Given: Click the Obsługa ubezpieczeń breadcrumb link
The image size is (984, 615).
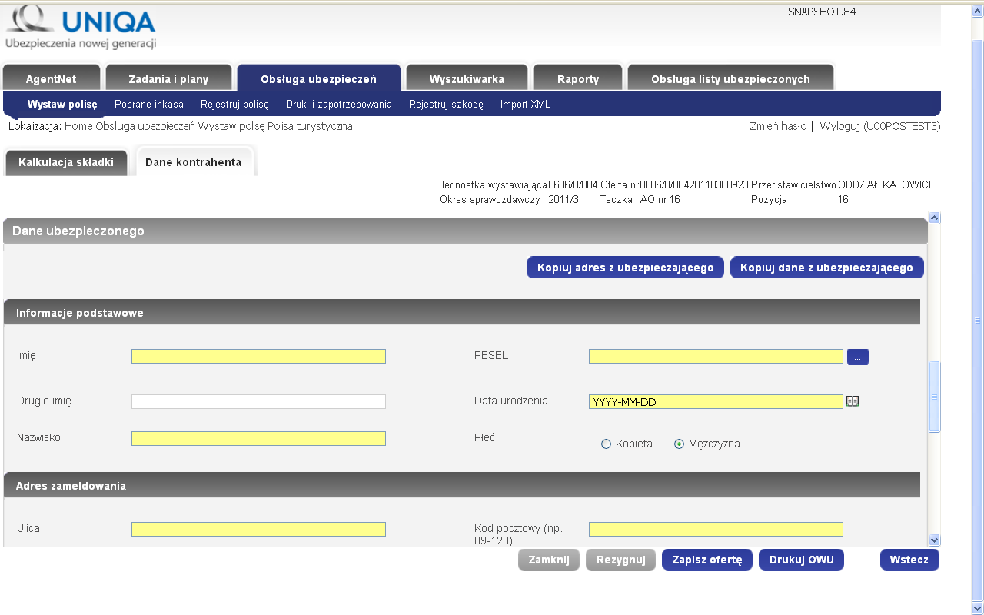Looking at the screenshot, I should 145,126.
